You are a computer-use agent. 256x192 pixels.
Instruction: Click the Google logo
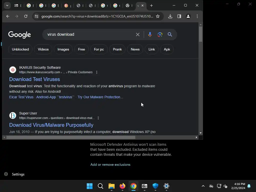pyautogui.click(x=19, y=34)
